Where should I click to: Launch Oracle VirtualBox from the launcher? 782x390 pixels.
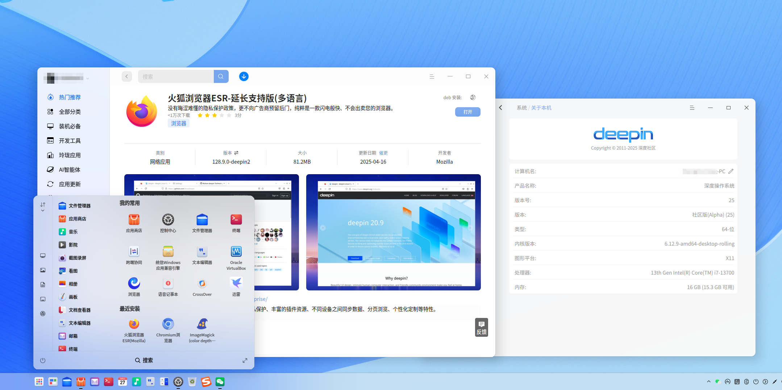point(236,258)
